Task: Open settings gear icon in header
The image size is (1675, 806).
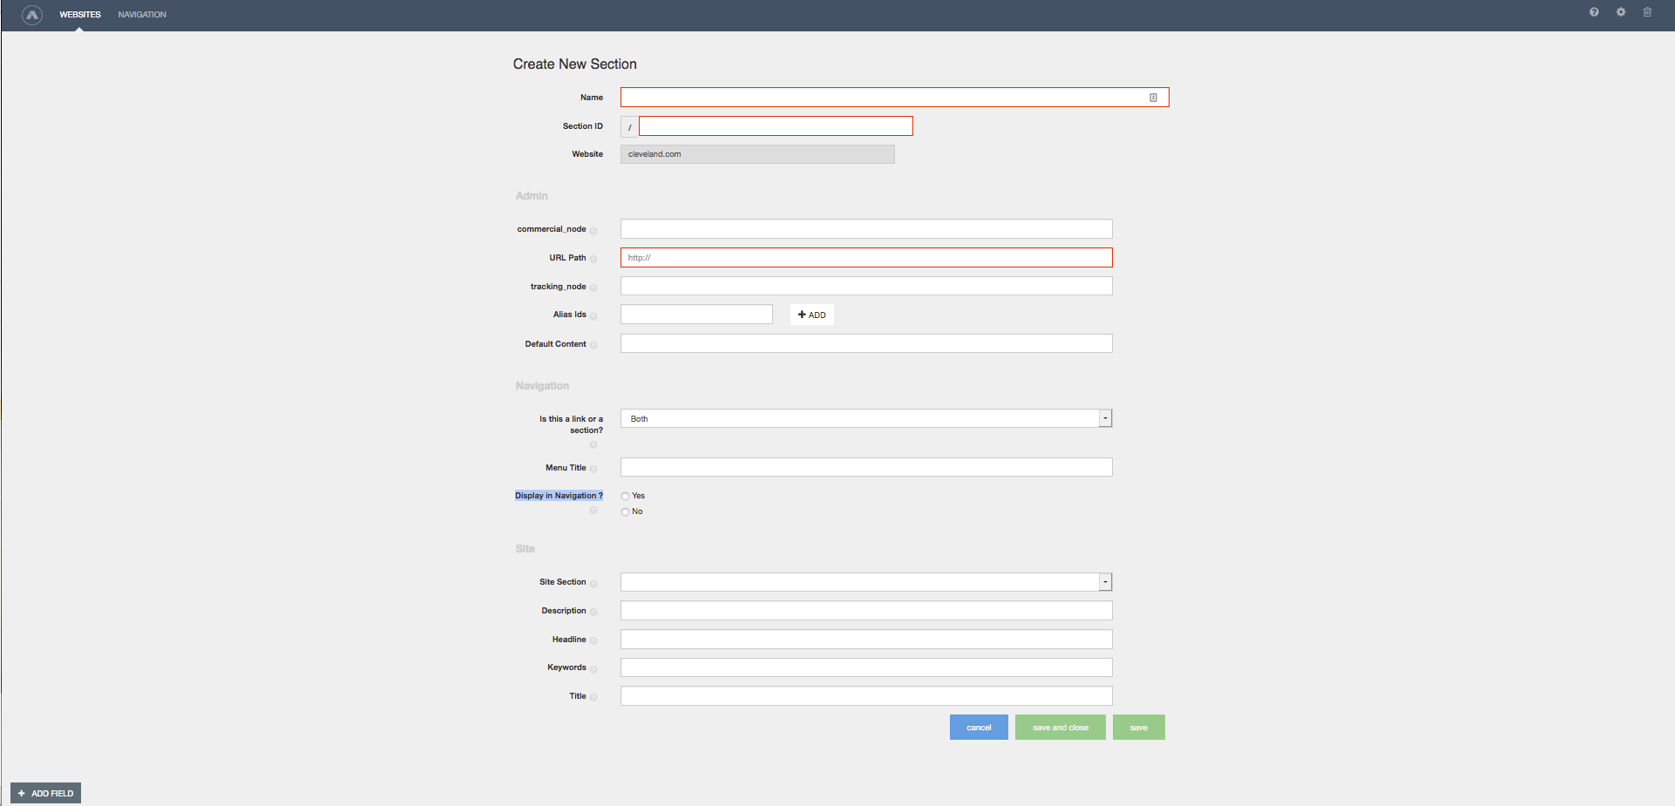Action: 1621,12
